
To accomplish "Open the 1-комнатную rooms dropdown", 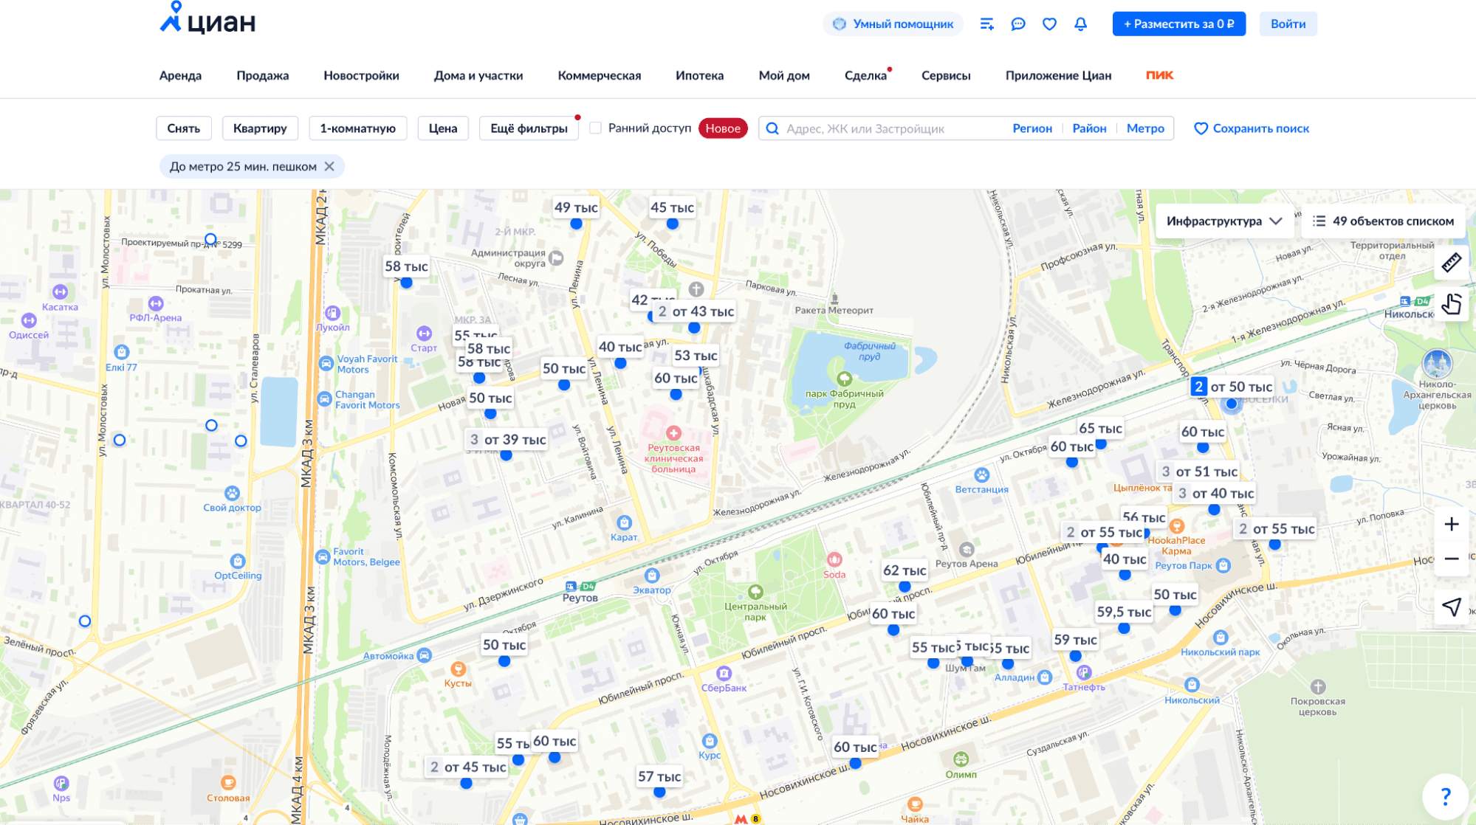I will [x=357, y=128].
